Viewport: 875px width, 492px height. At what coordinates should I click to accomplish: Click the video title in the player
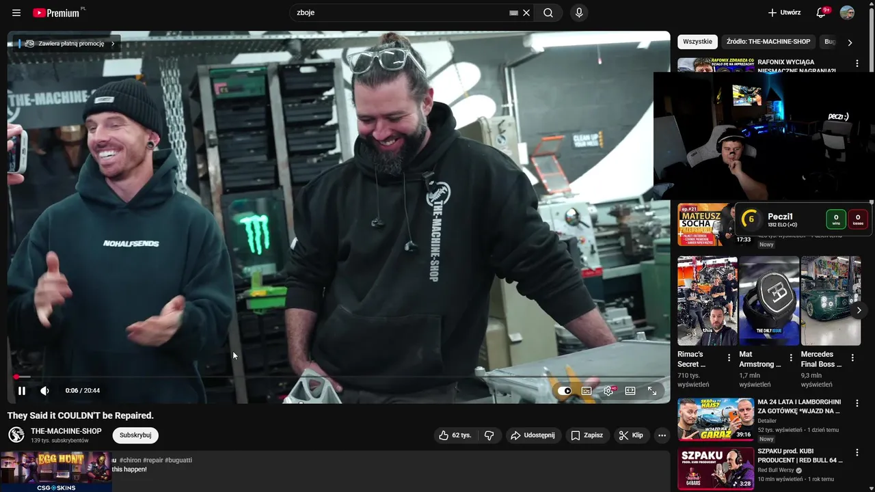[81, 415]
